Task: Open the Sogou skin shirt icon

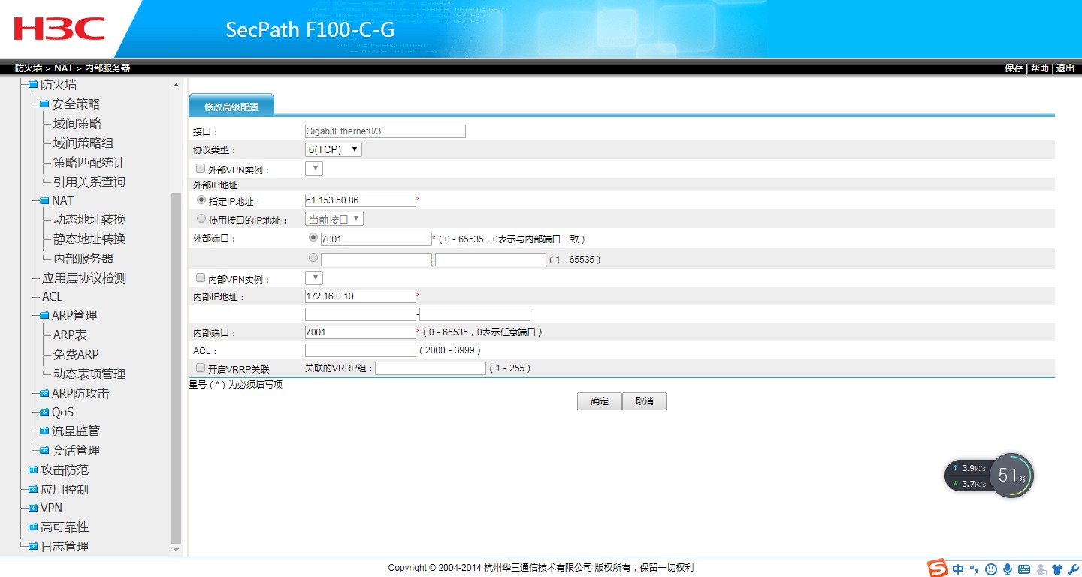Action: tap(1057, 569)
